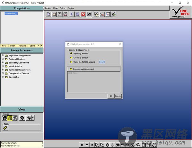Open the Plugins menu
The width and height of the screenshot is (192, 148).
70,8
